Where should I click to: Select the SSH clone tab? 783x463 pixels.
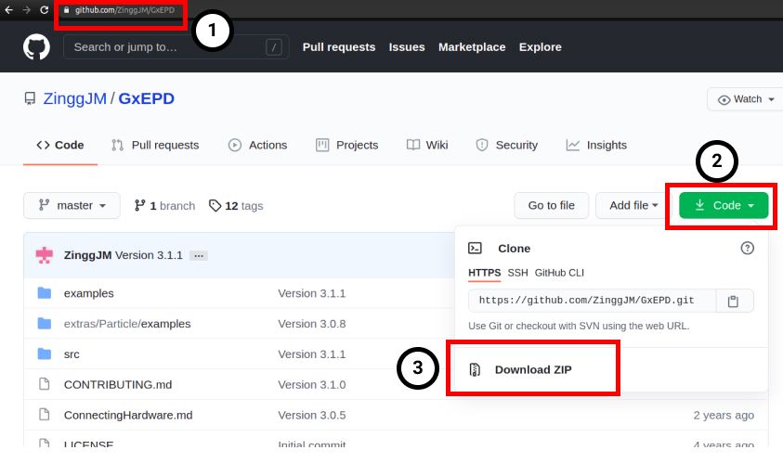pos(518,273)
